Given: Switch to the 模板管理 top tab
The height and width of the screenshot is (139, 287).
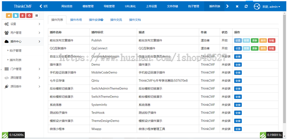Looking at the screenshot, I should (88, 6).
